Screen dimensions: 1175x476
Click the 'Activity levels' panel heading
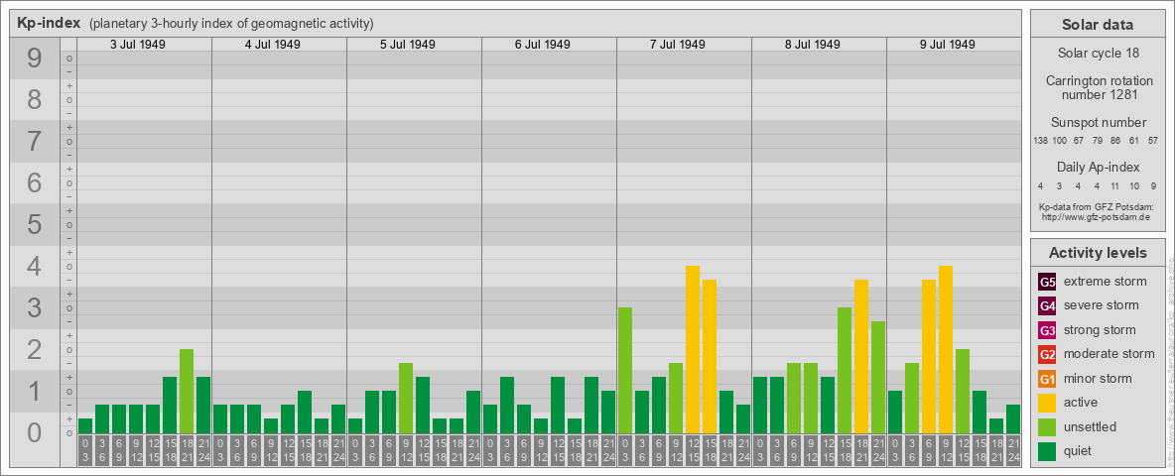[x=1097, y=253]
